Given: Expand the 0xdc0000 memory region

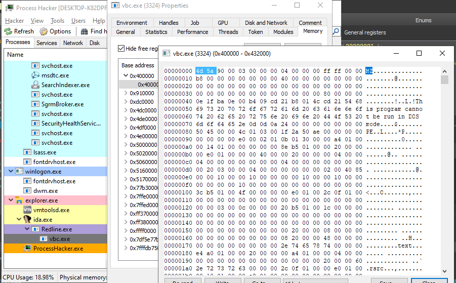Looking at the screenshot, I should pos(126,102).
